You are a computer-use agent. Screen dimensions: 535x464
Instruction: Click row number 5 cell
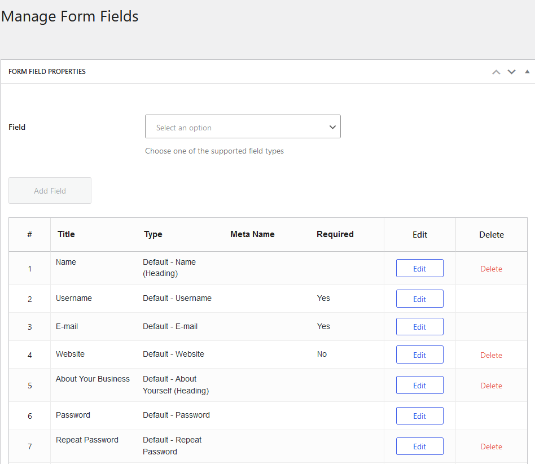pos(30,386)
